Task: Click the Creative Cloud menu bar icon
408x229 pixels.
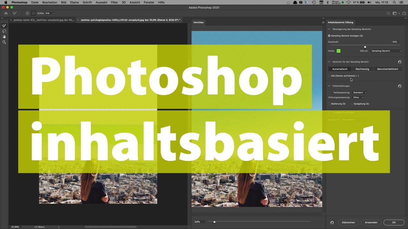Action: [x=288, y=3]
